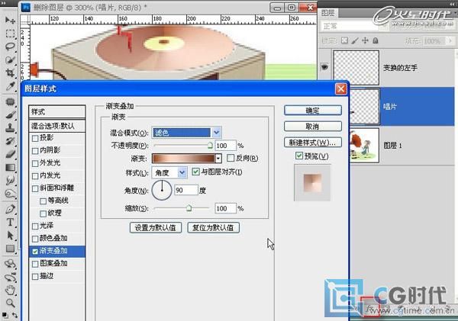Click the 缩放 scale slider handle
458x321 pixels.
pyautogui.click(x=189, y=208)
